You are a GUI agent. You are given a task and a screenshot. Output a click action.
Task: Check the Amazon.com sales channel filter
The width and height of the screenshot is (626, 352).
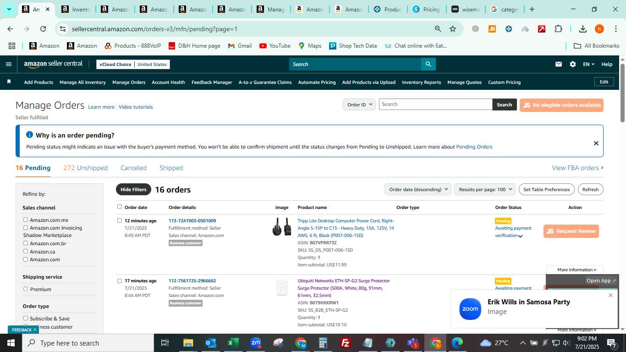(26, 259)
